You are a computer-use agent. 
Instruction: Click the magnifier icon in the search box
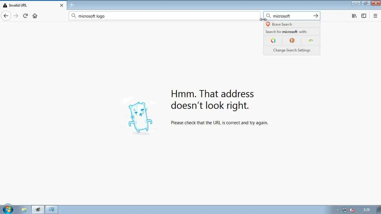[268, 16]
